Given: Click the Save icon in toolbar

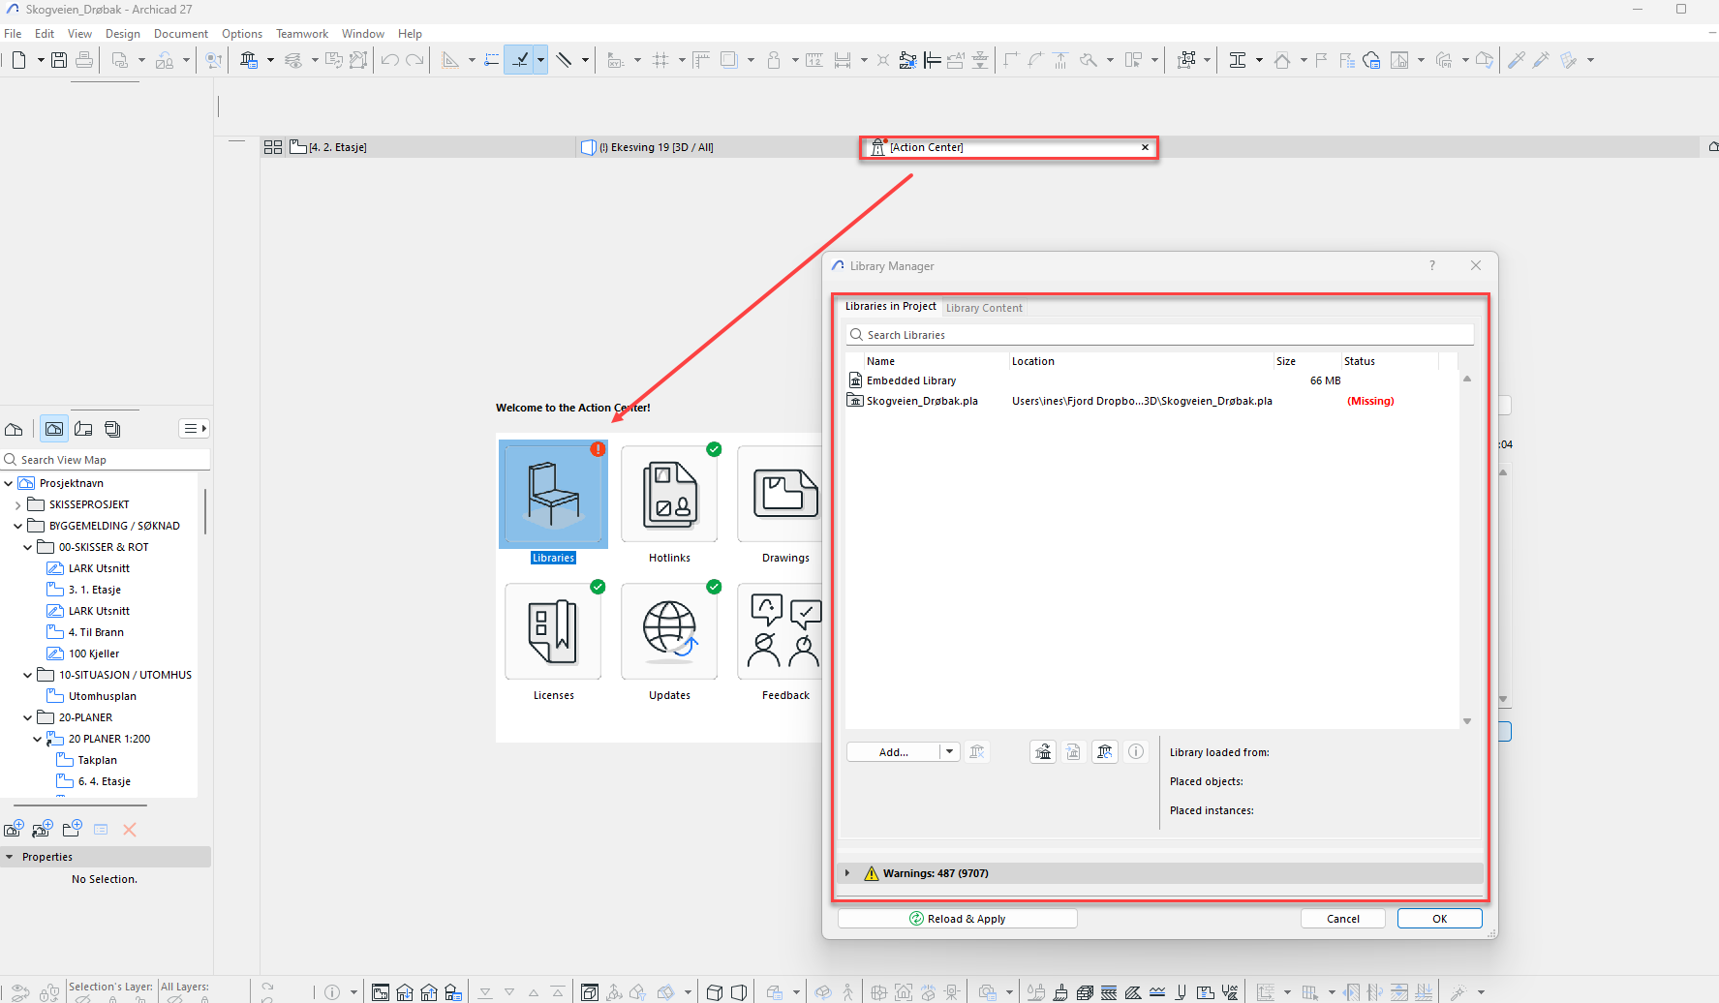Looking at the screenshot, I should (x=59, y=60).
